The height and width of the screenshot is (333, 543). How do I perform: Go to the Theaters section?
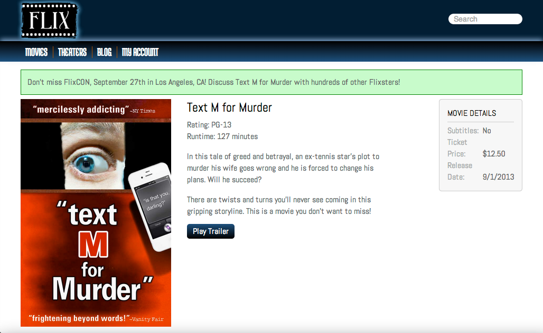pyautogui.click(x=72, y=52)
